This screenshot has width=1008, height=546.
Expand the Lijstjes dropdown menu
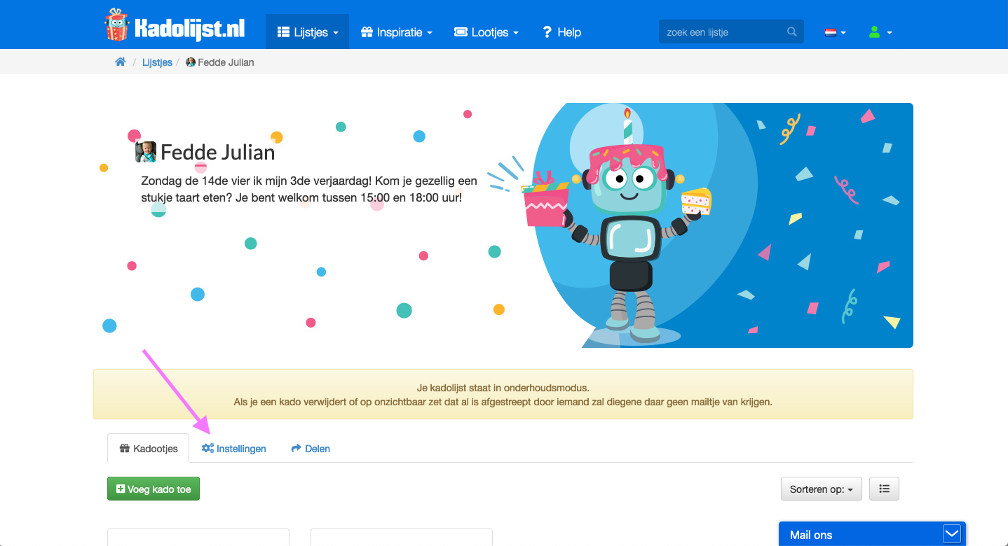click(307, 32)
